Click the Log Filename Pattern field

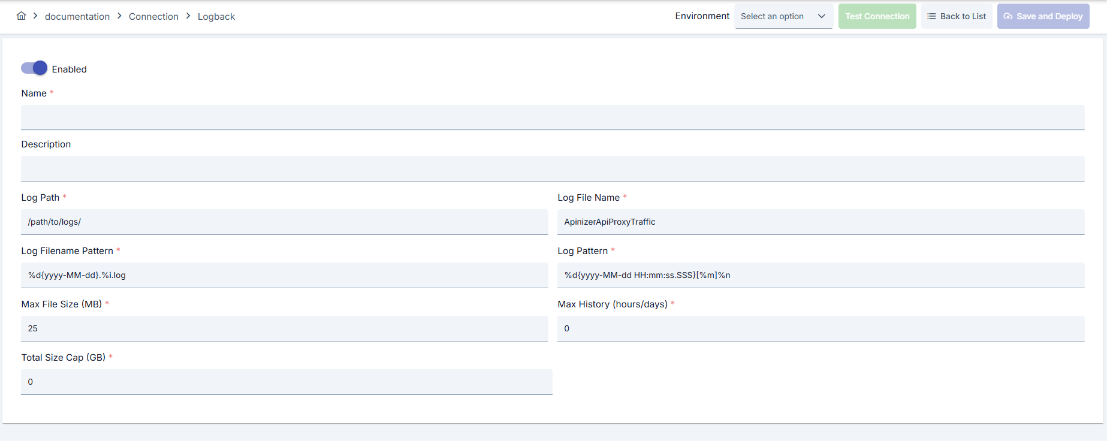coord(285,275)
